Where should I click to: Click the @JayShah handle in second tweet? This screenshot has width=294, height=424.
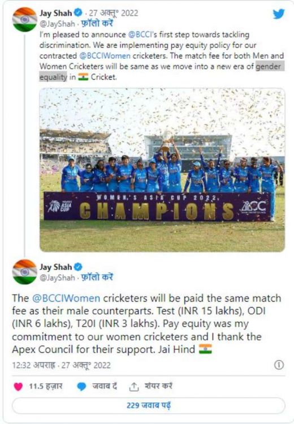(57, 278)
